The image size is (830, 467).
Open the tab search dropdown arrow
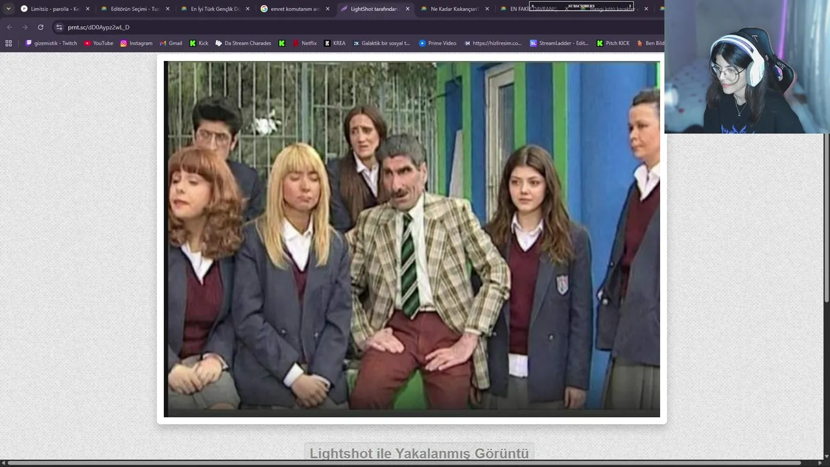tap(8, 9)
